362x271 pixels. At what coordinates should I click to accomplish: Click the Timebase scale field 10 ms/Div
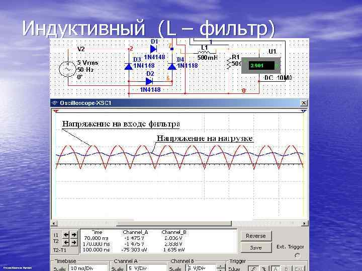tap(88, 268)
